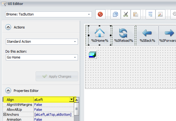Click the [akLeft,akTop,akBottom] Anchors value
Viewport: 176px width, 121px height.
(x=53, y=115)
